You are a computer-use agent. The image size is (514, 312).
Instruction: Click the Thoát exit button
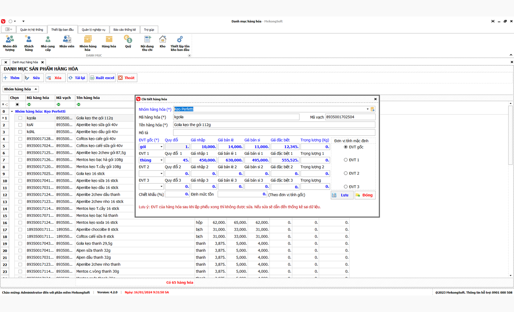pos(127,78)
